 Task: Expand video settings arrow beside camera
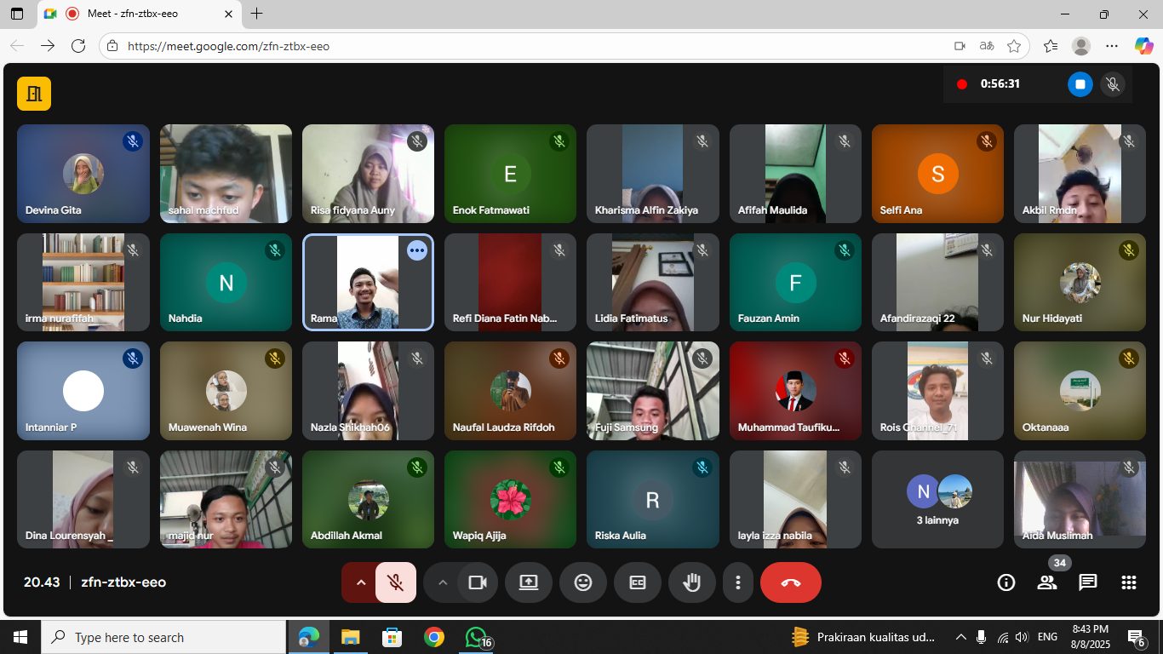(442, 582)
